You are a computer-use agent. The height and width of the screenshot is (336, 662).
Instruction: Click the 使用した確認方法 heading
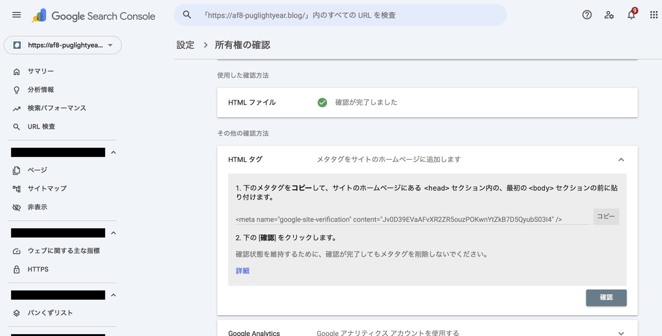point(243,75)
